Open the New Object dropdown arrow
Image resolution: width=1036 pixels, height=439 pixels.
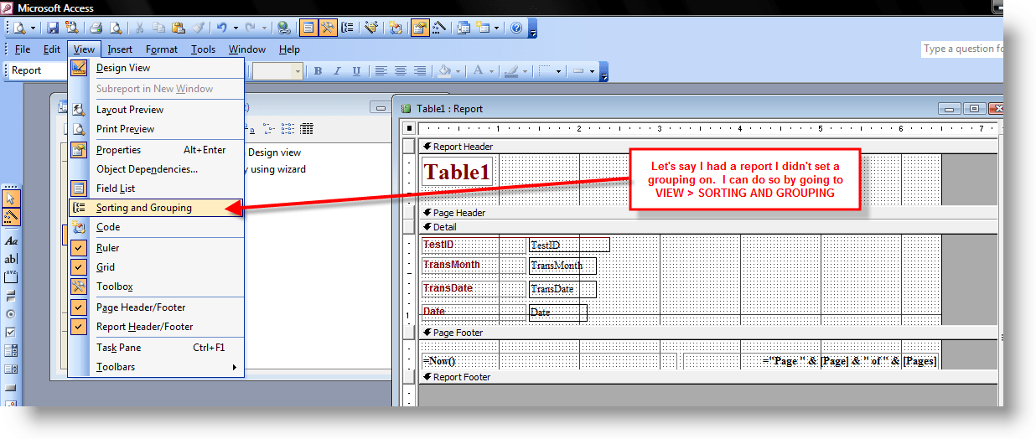[x=496, y=28]
